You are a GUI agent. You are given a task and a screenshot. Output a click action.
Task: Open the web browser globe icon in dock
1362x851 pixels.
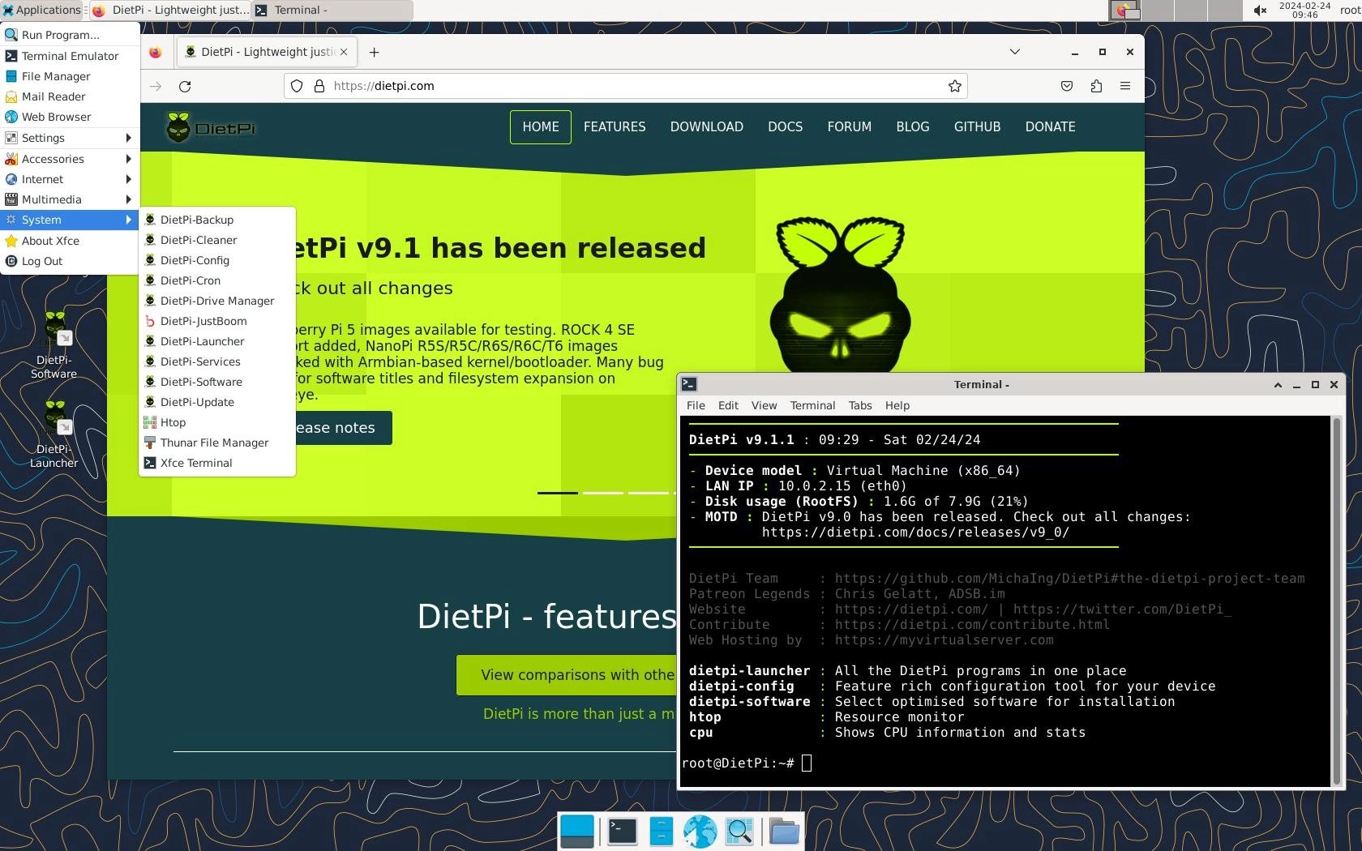[x=700, y=832]
